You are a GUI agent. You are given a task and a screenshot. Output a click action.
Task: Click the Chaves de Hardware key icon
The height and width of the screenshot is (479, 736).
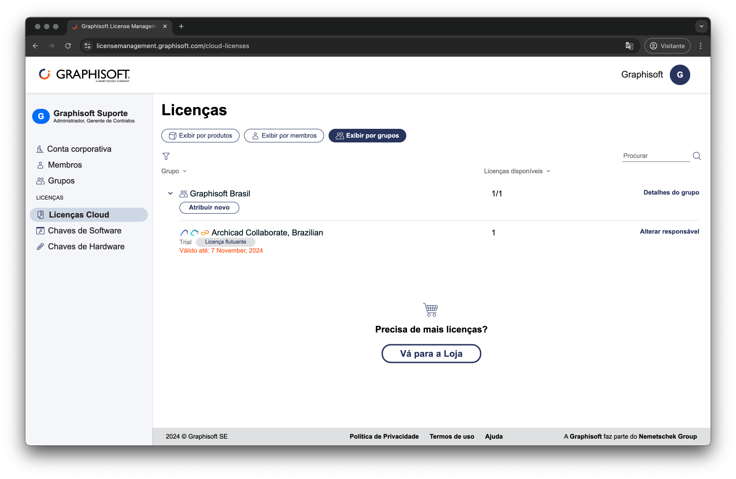pos(40,247)
